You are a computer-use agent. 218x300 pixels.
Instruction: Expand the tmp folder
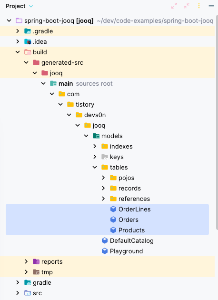click(x=26, y=272)
